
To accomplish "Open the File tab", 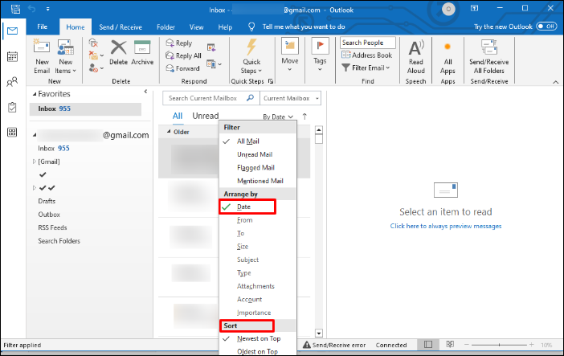I will point(42,27).
